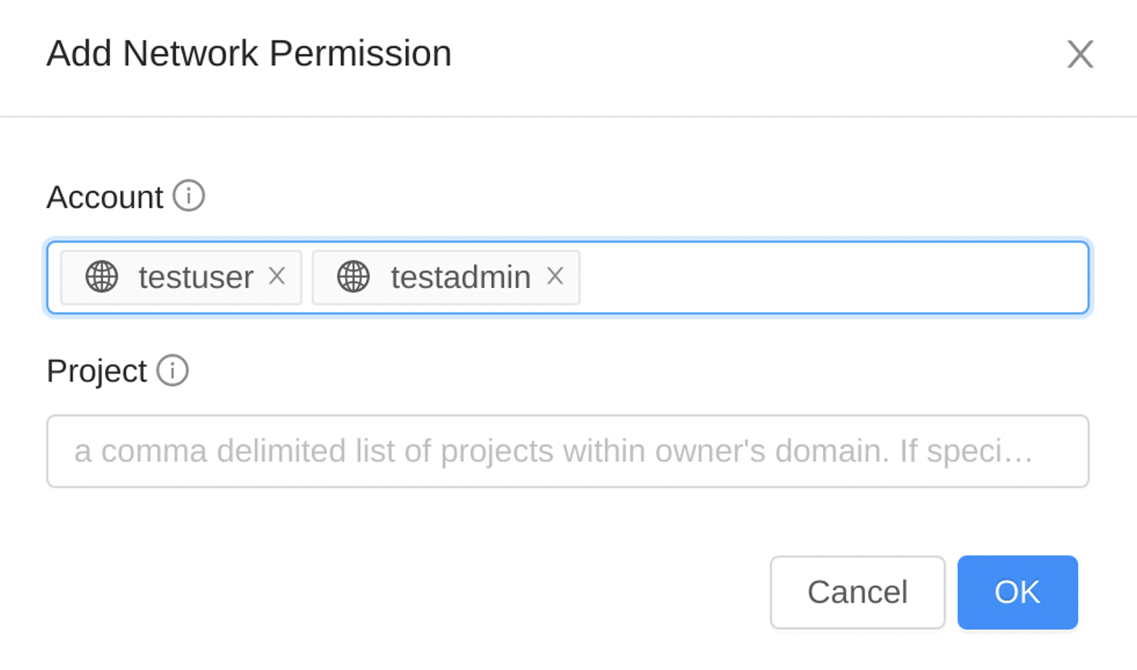
Task: Click the globe icon in testadmin tag
Action: coord(353,277)
